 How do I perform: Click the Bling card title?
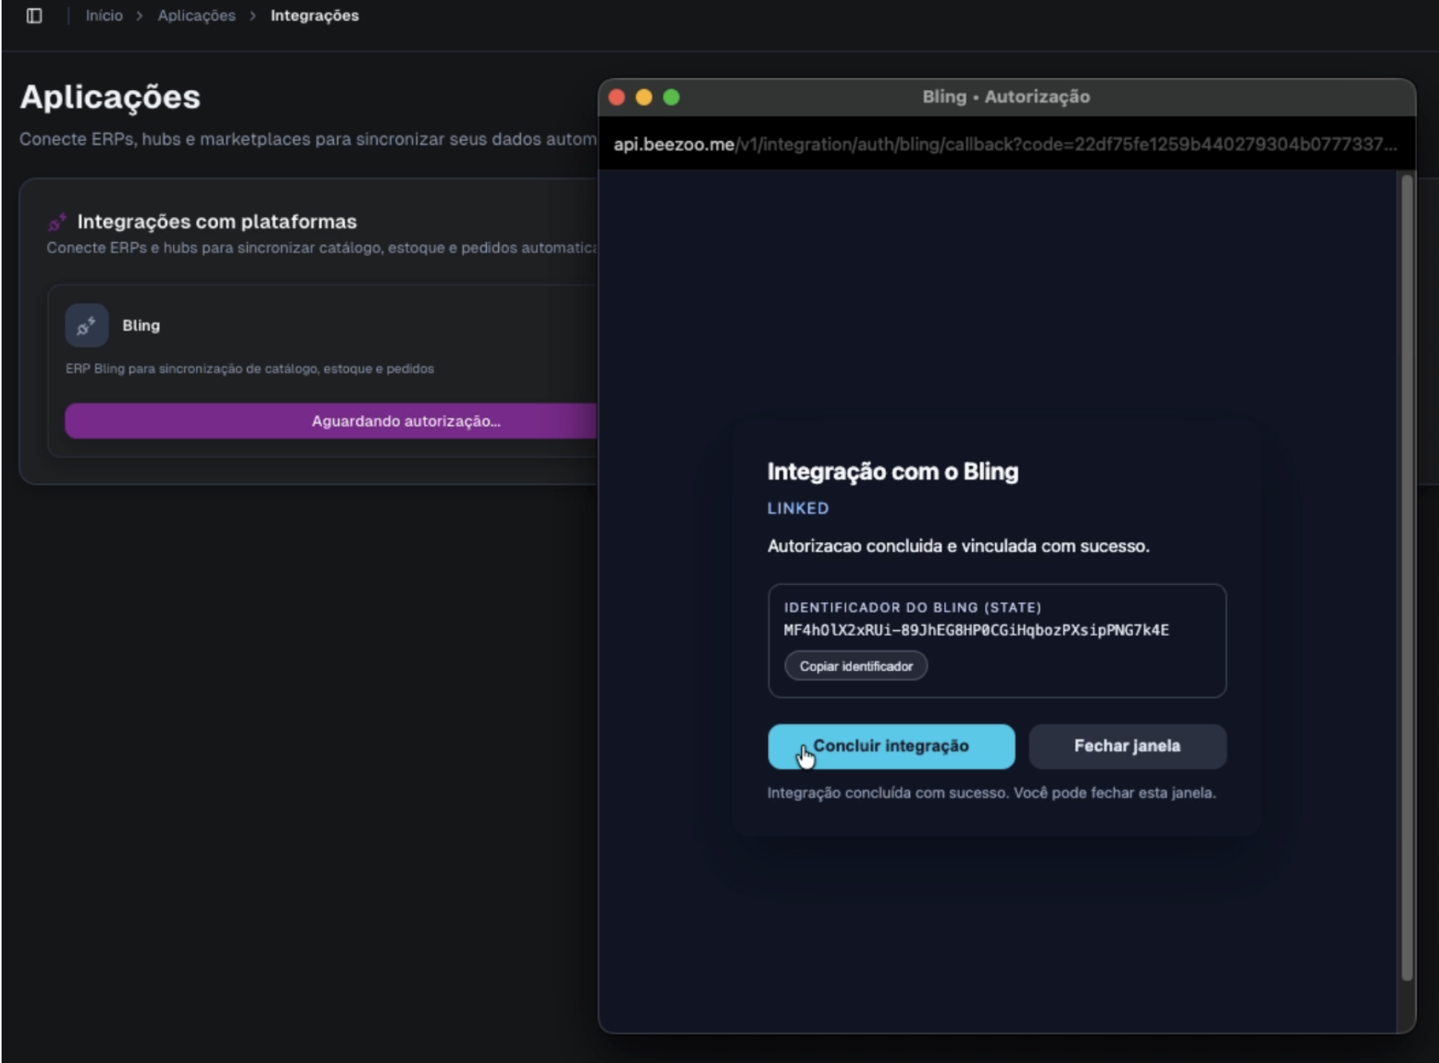coord(141,325)
